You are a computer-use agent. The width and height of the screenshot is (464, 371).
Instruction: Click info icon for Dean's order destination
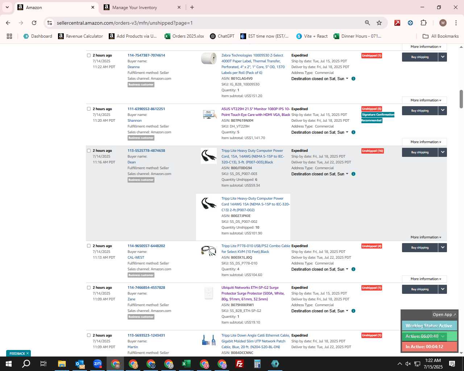click(353, 174)
